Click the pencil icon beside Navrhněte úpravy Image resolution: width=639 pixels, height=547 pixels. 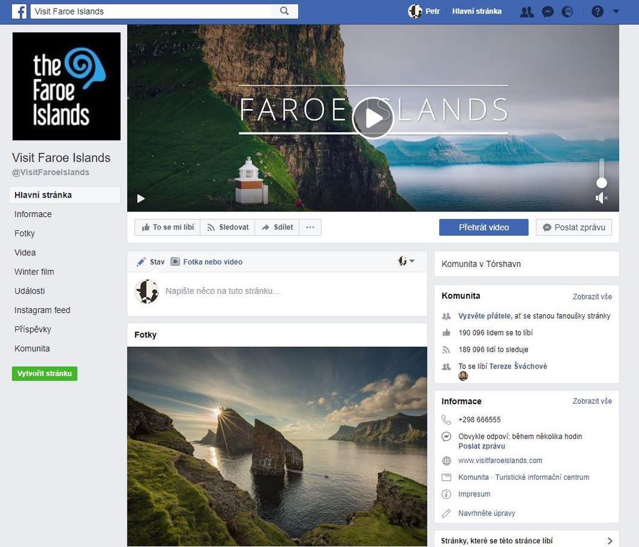tap(447, 513)
